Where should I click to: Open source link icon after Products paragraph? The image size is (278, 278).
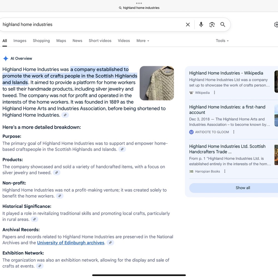click(56, 173)
